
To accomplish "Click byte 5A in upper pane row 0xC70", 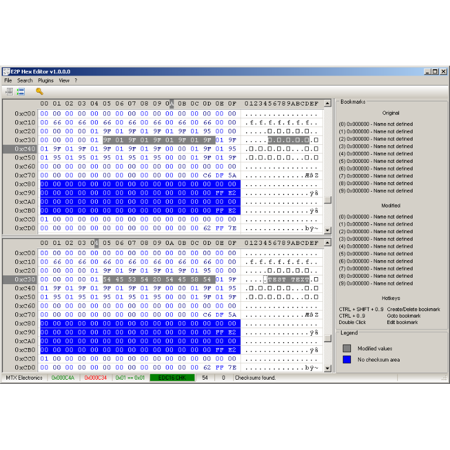I will 232,175.
